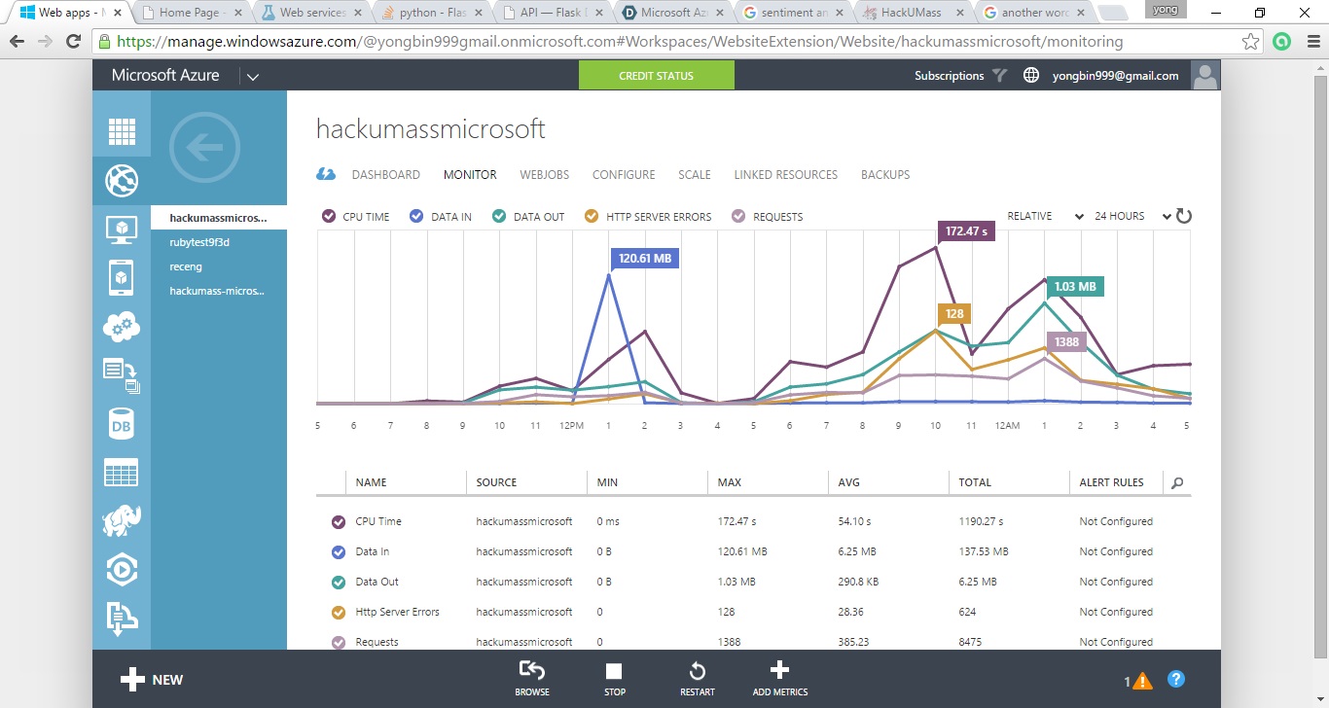Select the hackumass-micros... web app
The width and height of the screenshot is (1329, 708).
[x=219, y=291]
